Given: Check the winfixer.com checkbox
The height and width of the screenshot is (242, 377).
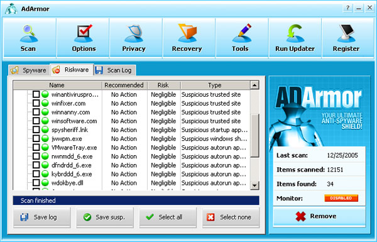Looking at the screenshot, I should (x=36, y=103).
